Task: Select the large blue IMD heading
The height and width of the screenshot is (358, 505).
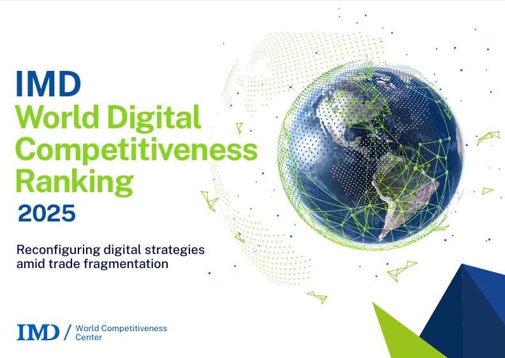Action: coord(48,84)
